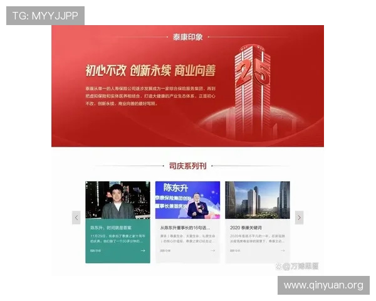Click the slogan 初心不改 创新永续 商业向善

(x=150, y=70)
